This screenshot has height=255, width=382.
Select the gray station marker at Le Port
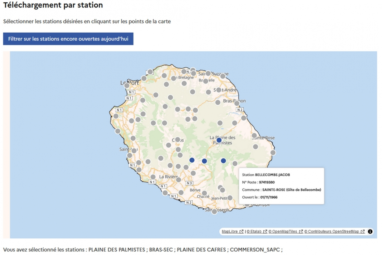127,86
